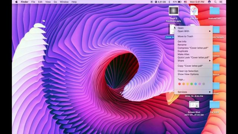
Task: Open the Go menu
Action: click(x=55, y=2)
